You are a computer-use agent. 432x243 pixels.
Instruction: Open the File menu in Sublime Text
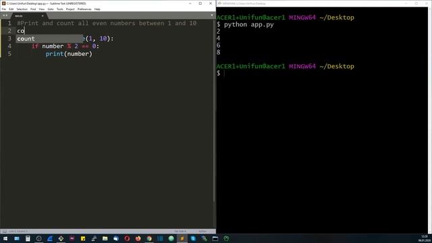pyautogui.click(x=4, y=9)
